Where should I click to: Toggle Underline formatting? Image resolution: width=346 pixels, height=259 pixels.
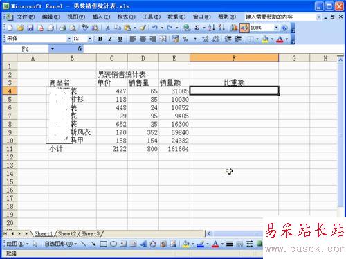(x=120, y=39)
